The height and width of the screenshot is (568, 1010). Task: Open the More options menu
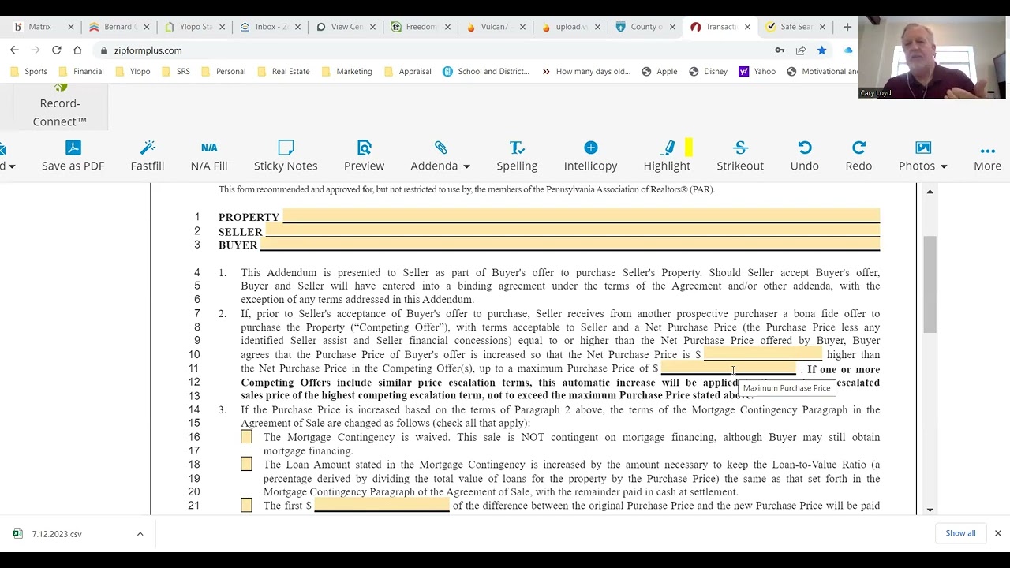pos(987,155)
